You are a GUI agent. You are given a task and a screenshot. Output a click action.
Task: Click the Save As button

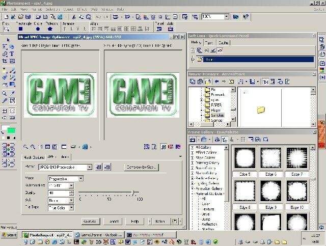click(x=90, y=222)
